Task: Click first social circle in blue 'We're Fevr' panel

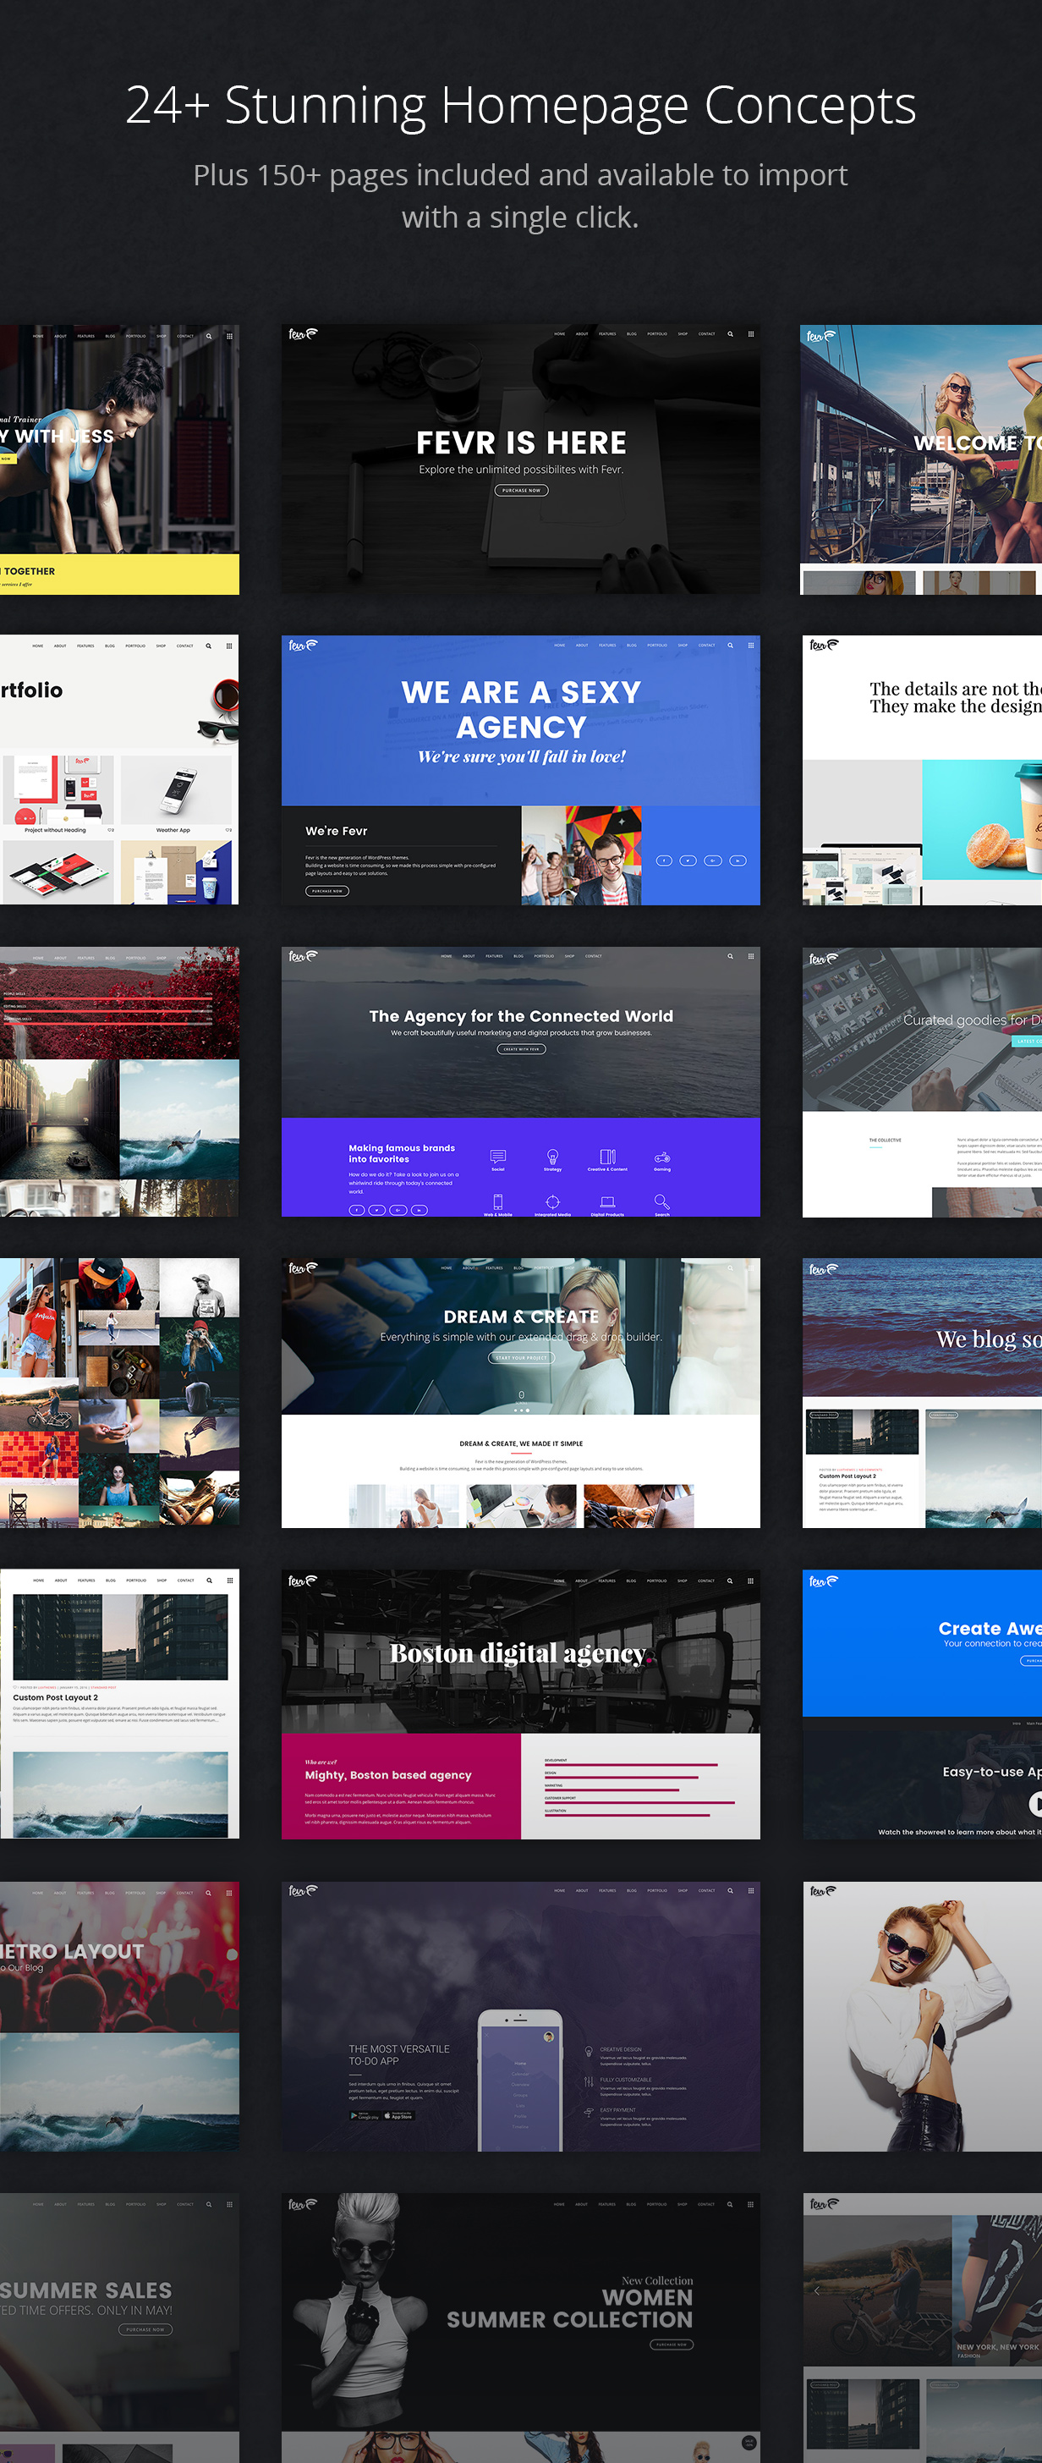Action: tap(663, 860)
